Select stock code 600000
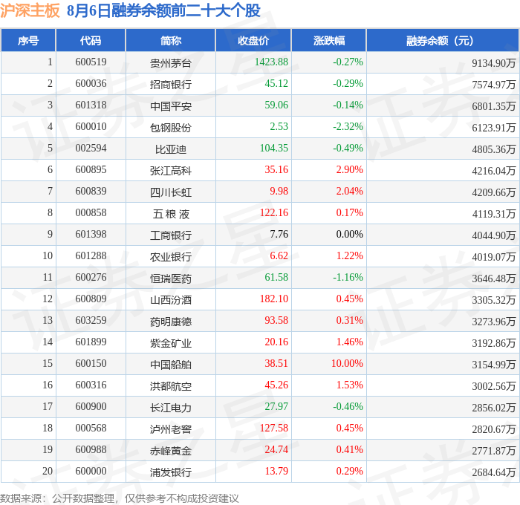 click(91, 472)
